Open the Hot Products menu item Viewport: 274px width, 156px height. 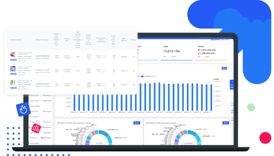click(47, 122)
